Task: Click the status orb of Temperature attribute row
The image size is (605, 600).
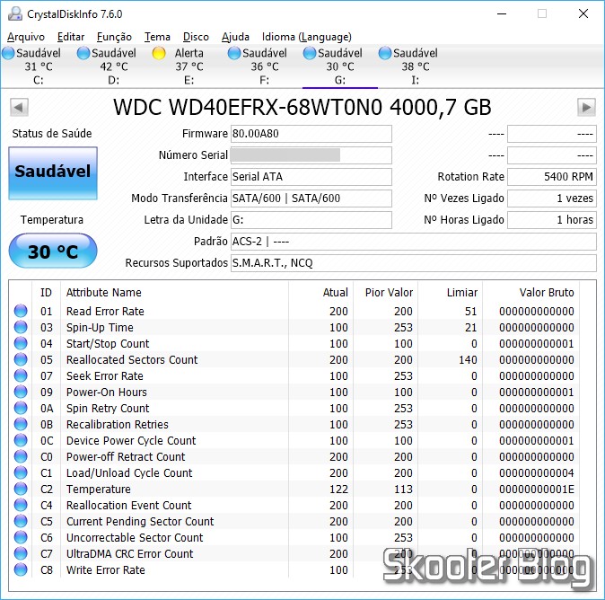Action: 21,490
